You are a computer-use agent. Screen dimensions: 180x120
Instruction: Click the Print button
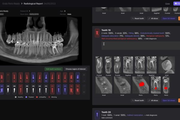pyautogui.click(x=177, y=4)
